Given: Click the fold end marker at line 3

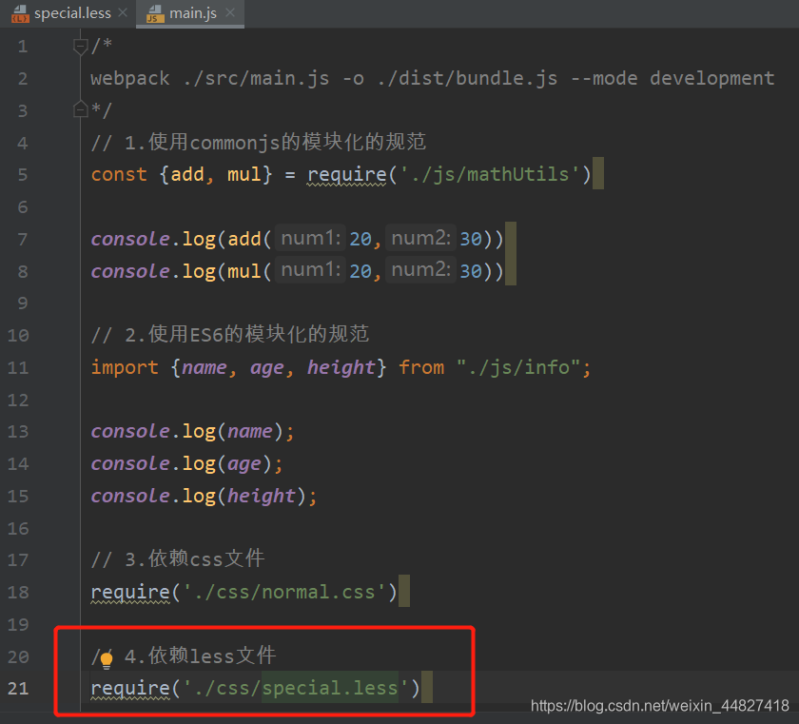Looking at the screenshot, I should pyautogui.click(x=80, y=109).
